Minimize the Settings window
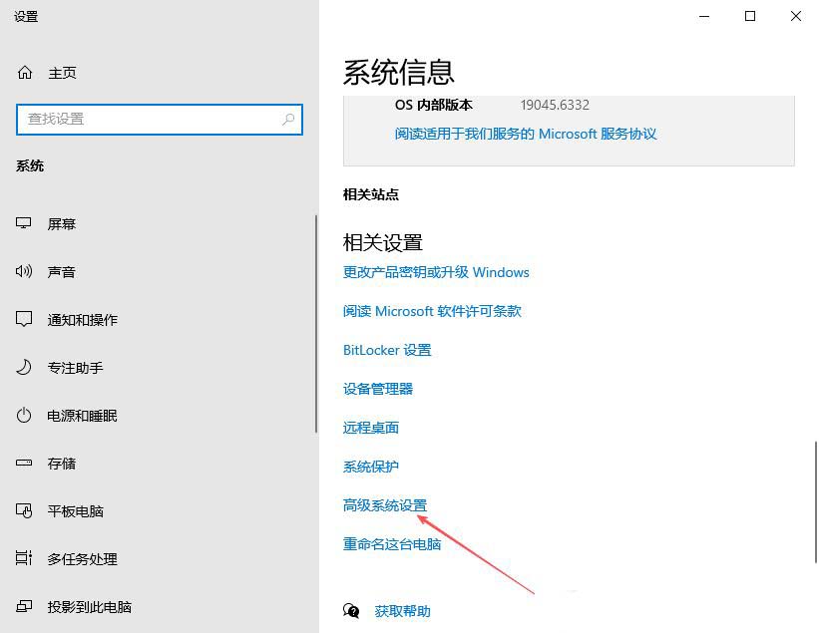The width and height of the screenshot is (819, 633). 704,16
